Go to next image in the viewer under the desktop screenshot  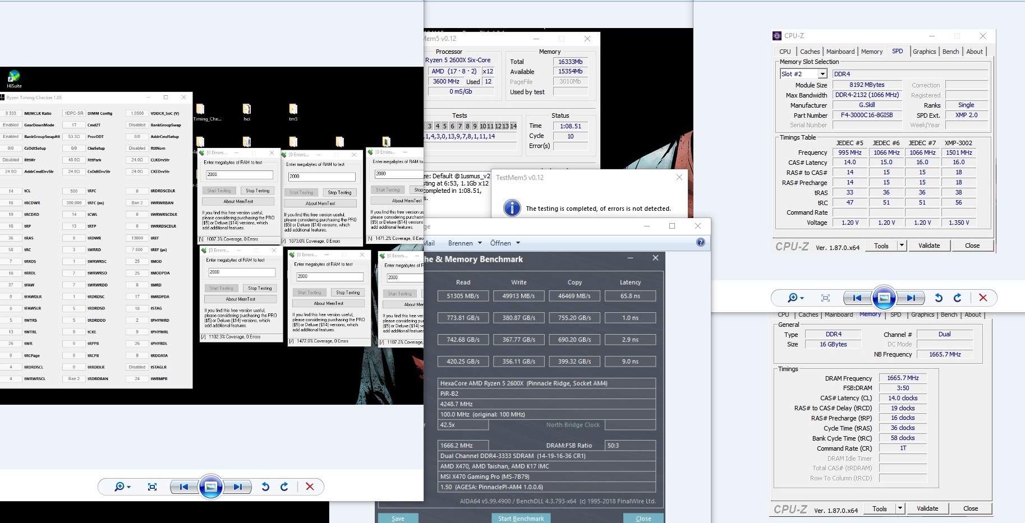pyautogui.click(x=237, y=487)
